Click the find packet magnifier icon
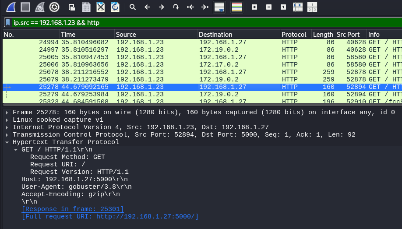Image resolution: width=402 pixels, height=229 pixels. tap(133, 7)
